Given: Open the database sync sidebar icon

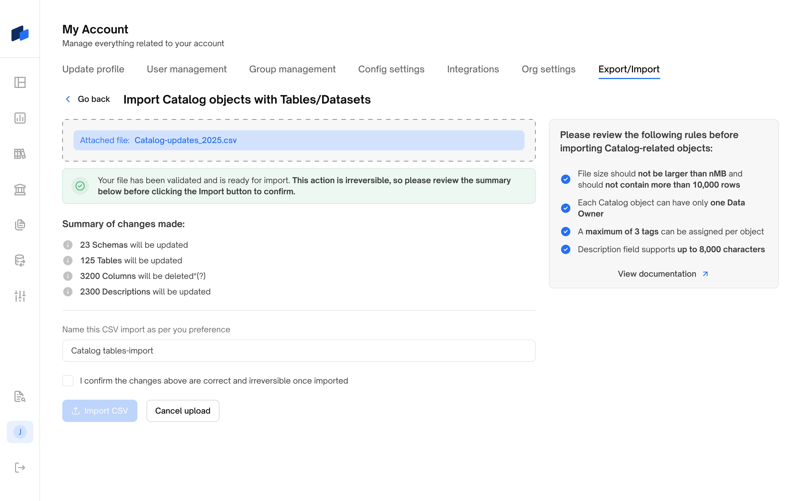Looking at the screenshot, I should (20, 261).
